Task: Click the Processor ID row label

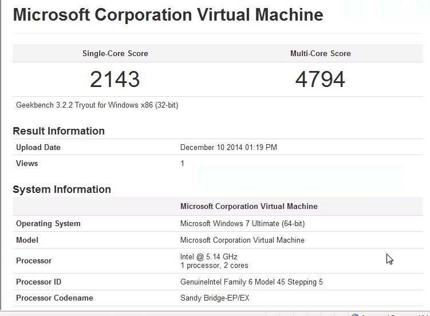Action: 38,282
